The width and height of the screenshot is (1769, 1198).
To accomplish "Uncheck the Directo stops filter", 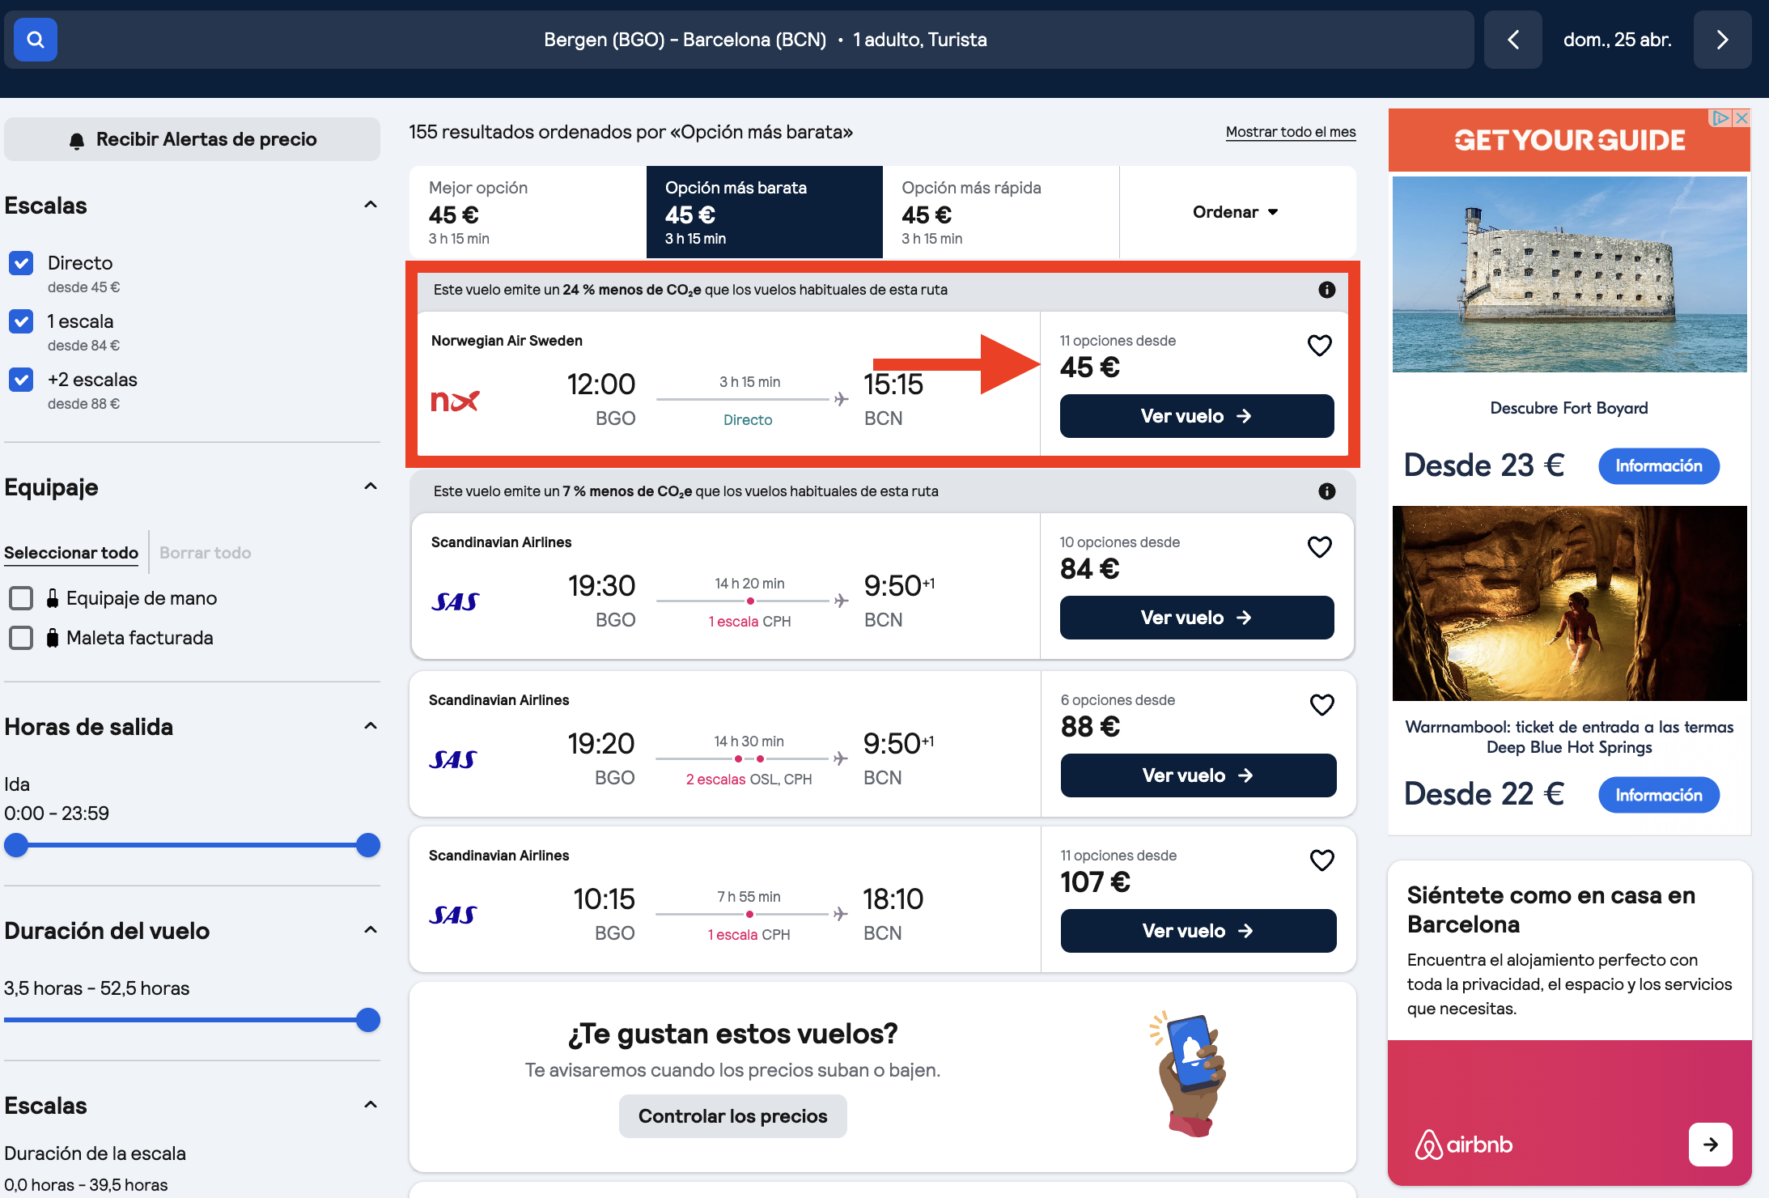I will pos(21,263).
